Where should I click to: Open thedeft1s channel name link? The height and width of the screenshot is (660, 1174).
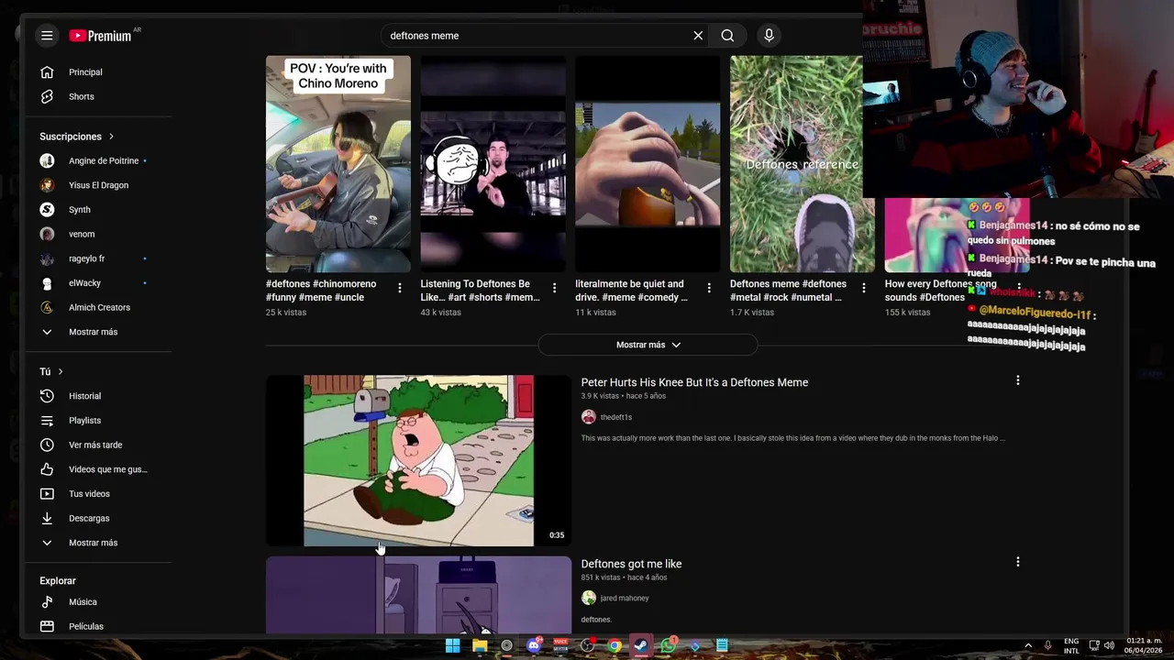tap(615, 417)
